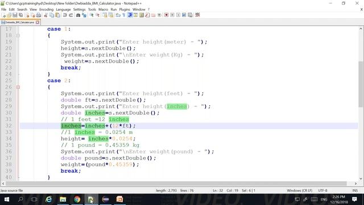
Task: Open the Document Map icon
Action: click(x=142, y=15)
